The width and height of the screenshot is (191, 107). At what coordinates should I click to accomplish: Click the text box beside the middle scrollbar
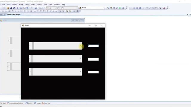pyautogui.click(x=93, y=59)
